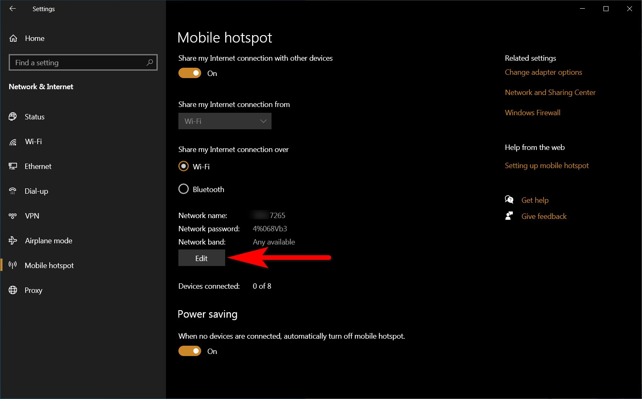Screen dimensions: 642x399
Task: Click the VPN icon in sidebar
Action: click(13, 216)
